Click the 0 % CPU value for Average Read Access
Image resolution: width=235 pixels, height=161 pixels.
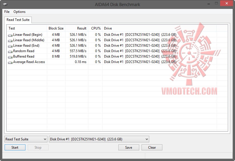[98, 62]
